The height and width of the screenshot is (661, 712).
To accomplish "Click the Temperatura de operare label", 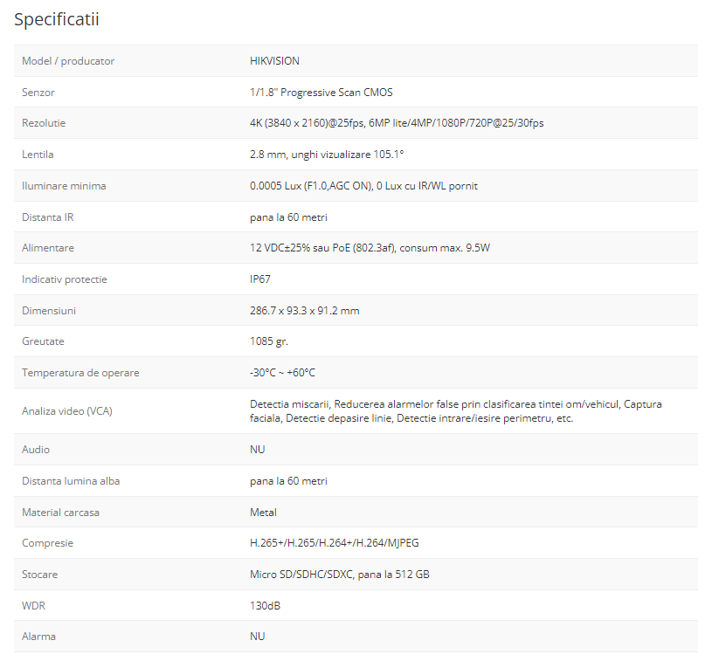I will (x=80, y=373).
